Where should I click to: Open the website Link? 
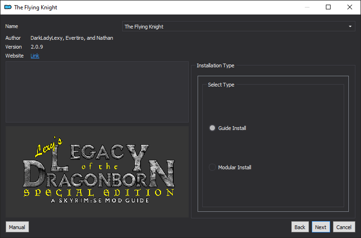35,56
